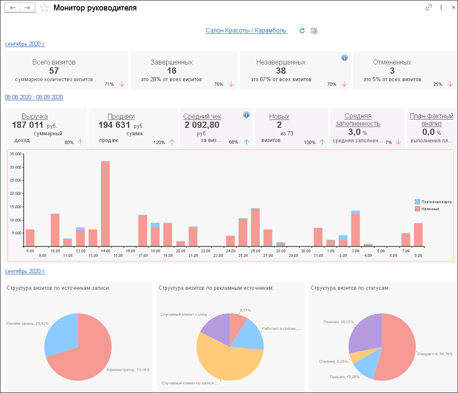Open monitor settings gear icon

point(314,31)
